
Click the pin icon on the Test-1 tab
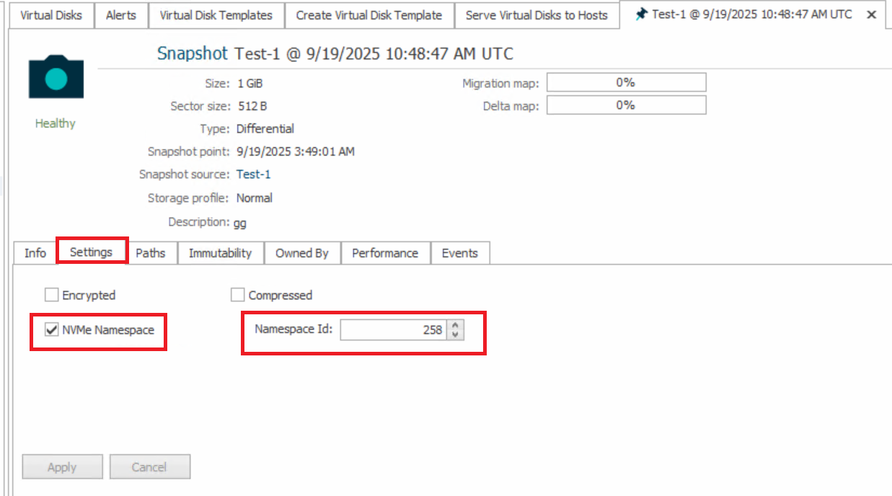641,14
